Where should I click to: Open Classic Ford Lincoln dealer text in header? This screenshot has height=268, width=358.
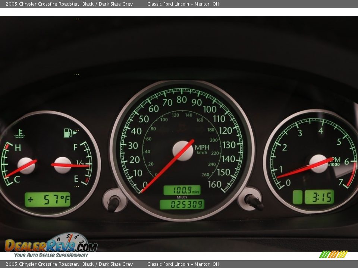pyautogui.click(x=183, y=4)
